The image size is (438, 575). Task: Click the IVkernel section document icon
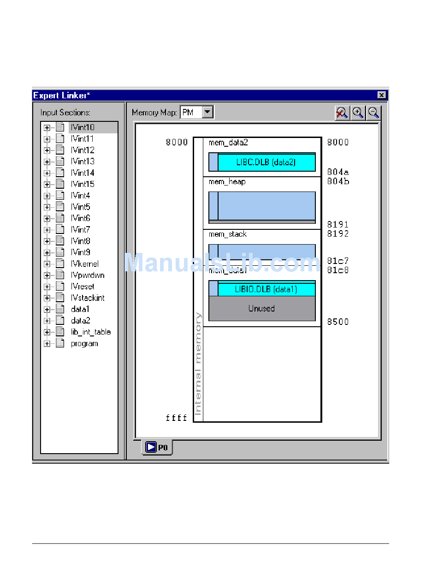tap(60, 264)
